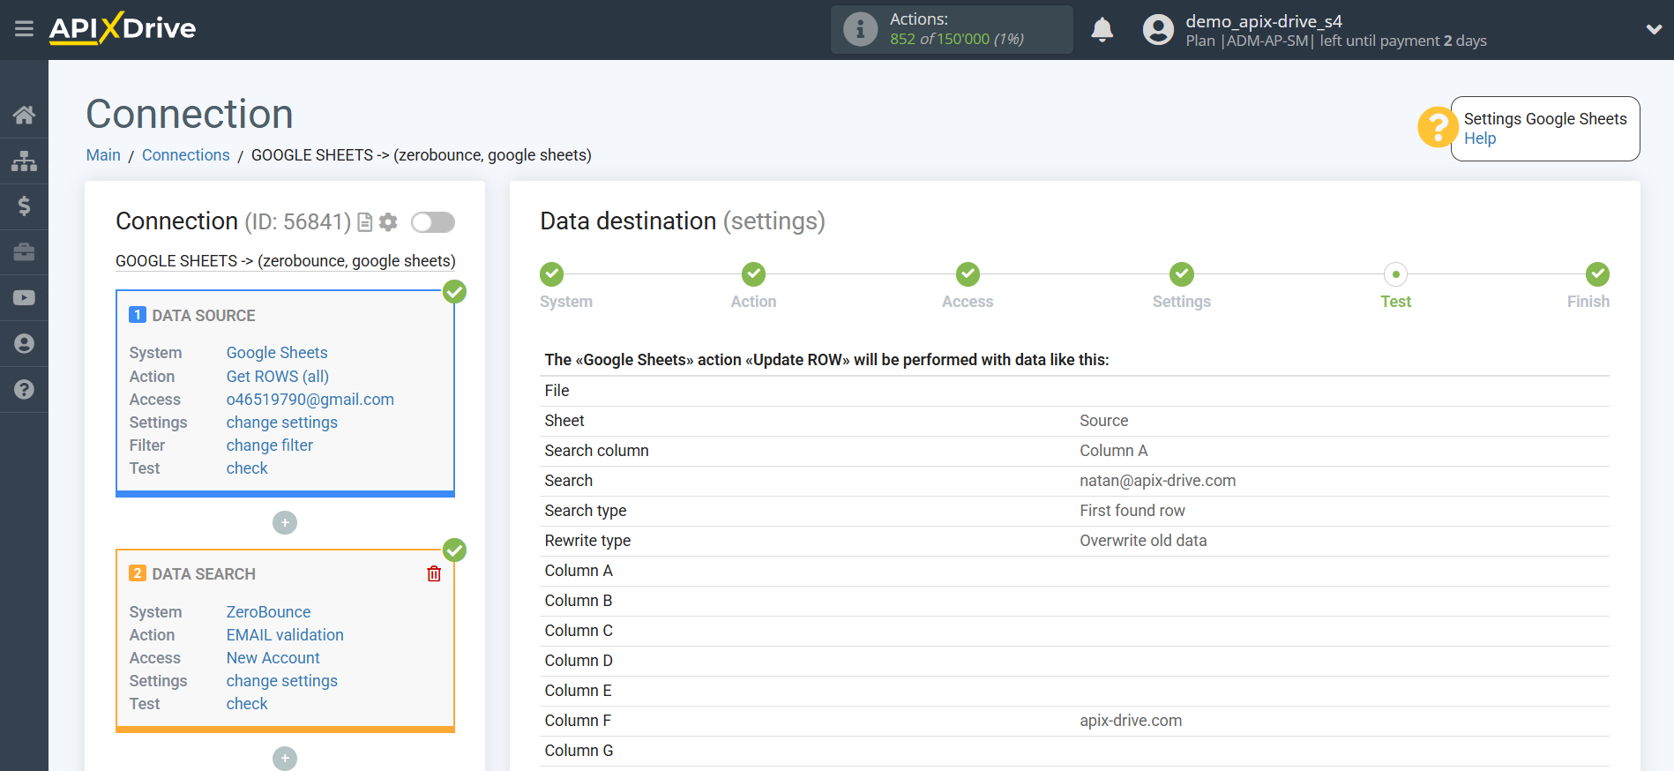Add a block below Data Source with plus button
This screenshot has width=1674, height=771.
(x=285, y=523)
